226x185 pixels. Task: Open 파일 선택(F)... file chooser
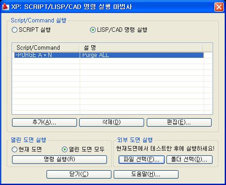click(x=141, y=159)
